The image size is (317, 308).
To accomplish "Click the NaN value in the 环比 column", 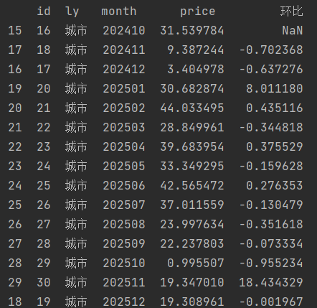I will coord(293,31).
